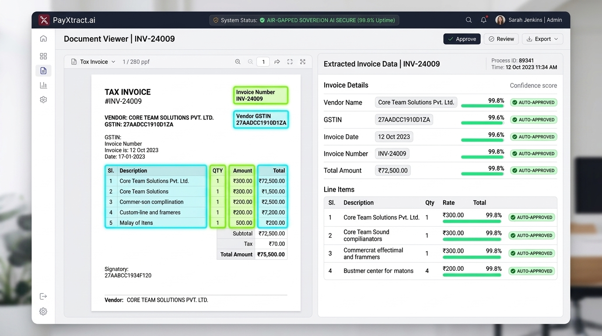Click Sarah Jenkins' profile avatar
This screenshot has height=336, width=602.
tap(500, 20)
